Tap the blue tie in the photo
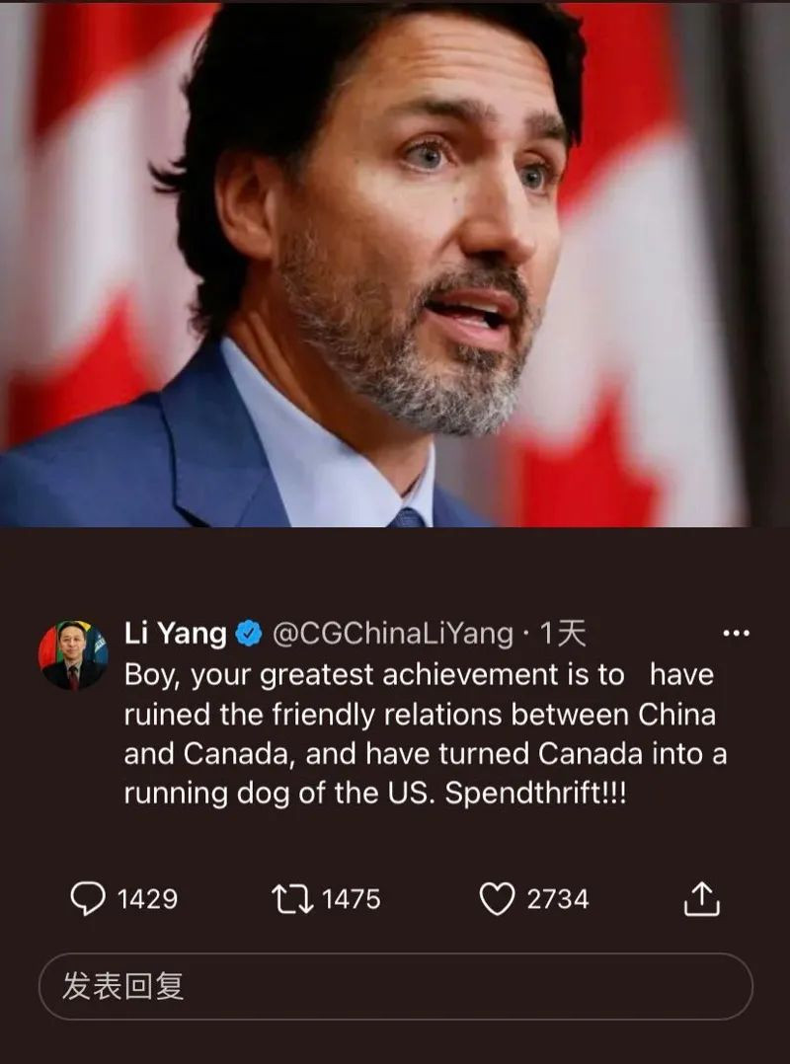Image resolution: width=790 pixels, height=1064 pixels. 408,517
